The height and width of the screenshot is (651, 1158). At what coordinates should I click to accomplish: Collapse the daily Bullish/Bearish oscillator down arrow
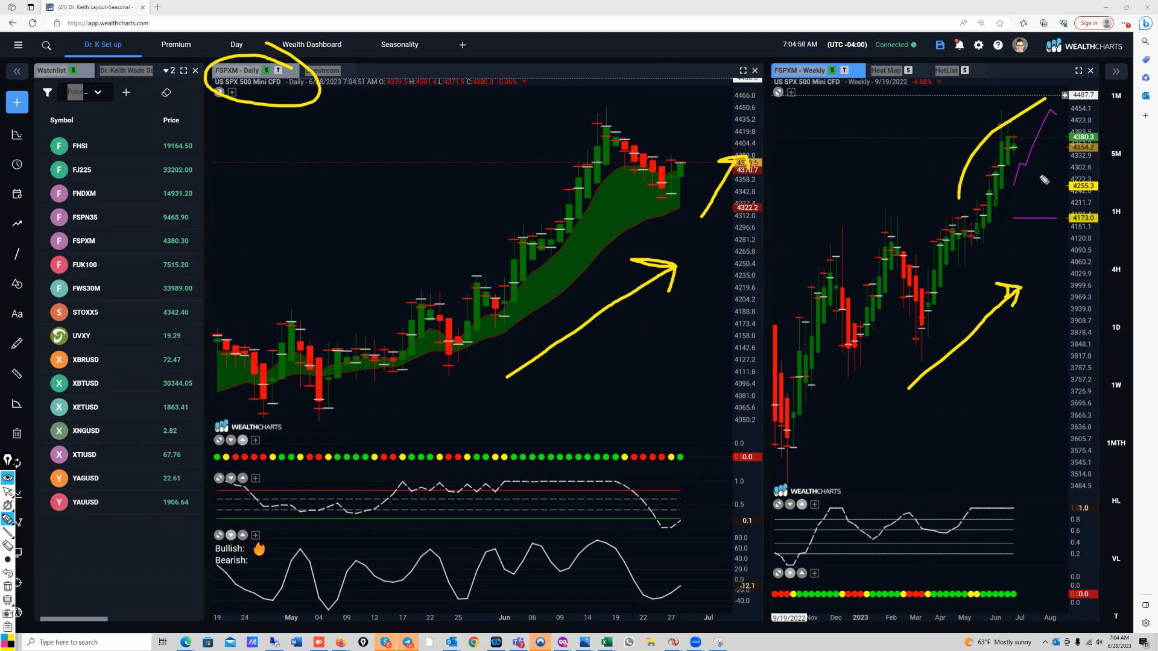coord(231,535)
